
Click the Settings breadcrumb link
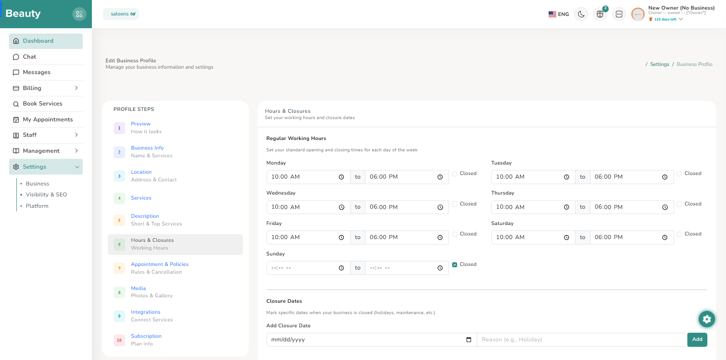[660, 65]
